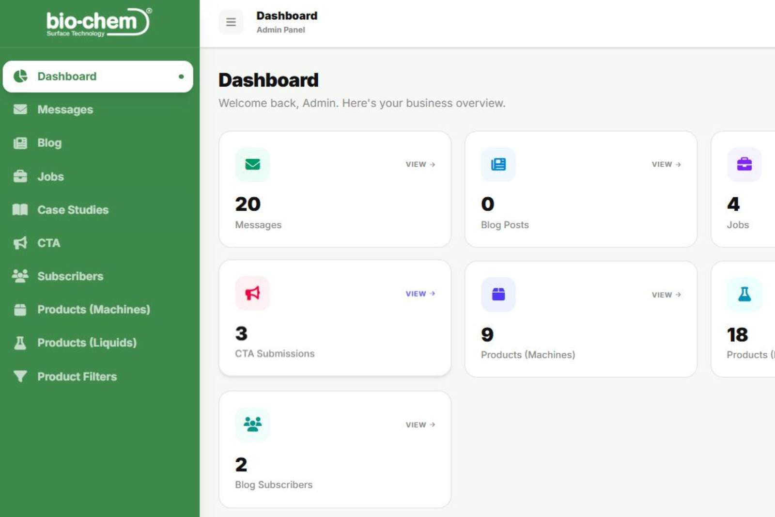Click the "Jobs" label on the dashboard card
This screenshot has height=517, width=775.
(738, 225)
